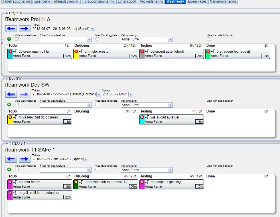280x217 pixels.
Task: Click green add button in T1 SAFe 1
Action: point(9,169)
